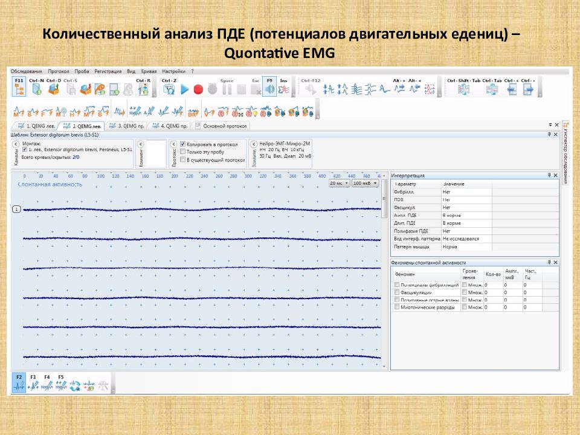The image size is (580, 435).
Task: Toggle Копировать в протокол checkbox
Action: pos(182,144)
